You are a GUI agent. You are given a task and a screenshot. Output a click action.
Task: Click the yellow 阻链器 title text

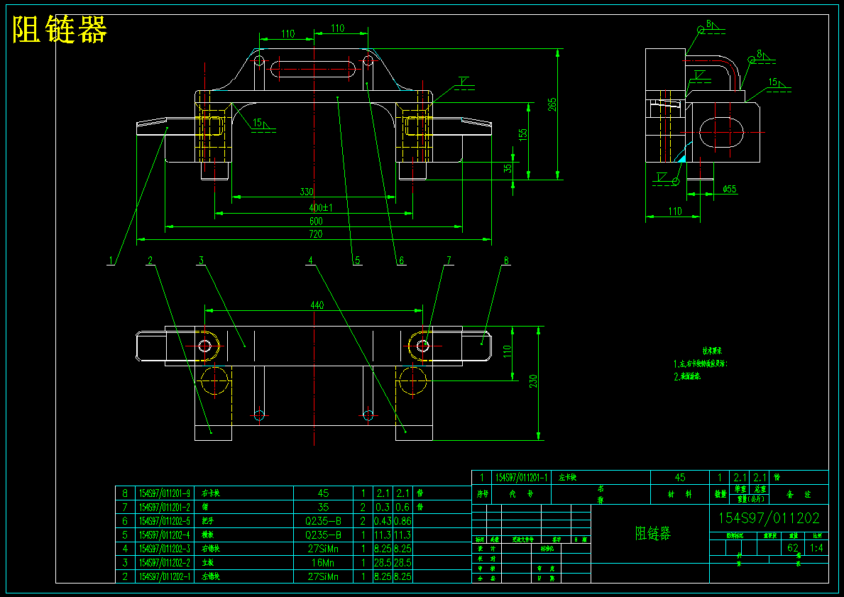click(x=60, y=29)
